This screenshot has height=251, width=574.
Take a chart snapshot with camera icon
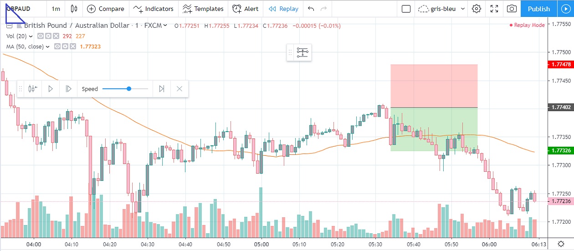(x=512, y=9)
